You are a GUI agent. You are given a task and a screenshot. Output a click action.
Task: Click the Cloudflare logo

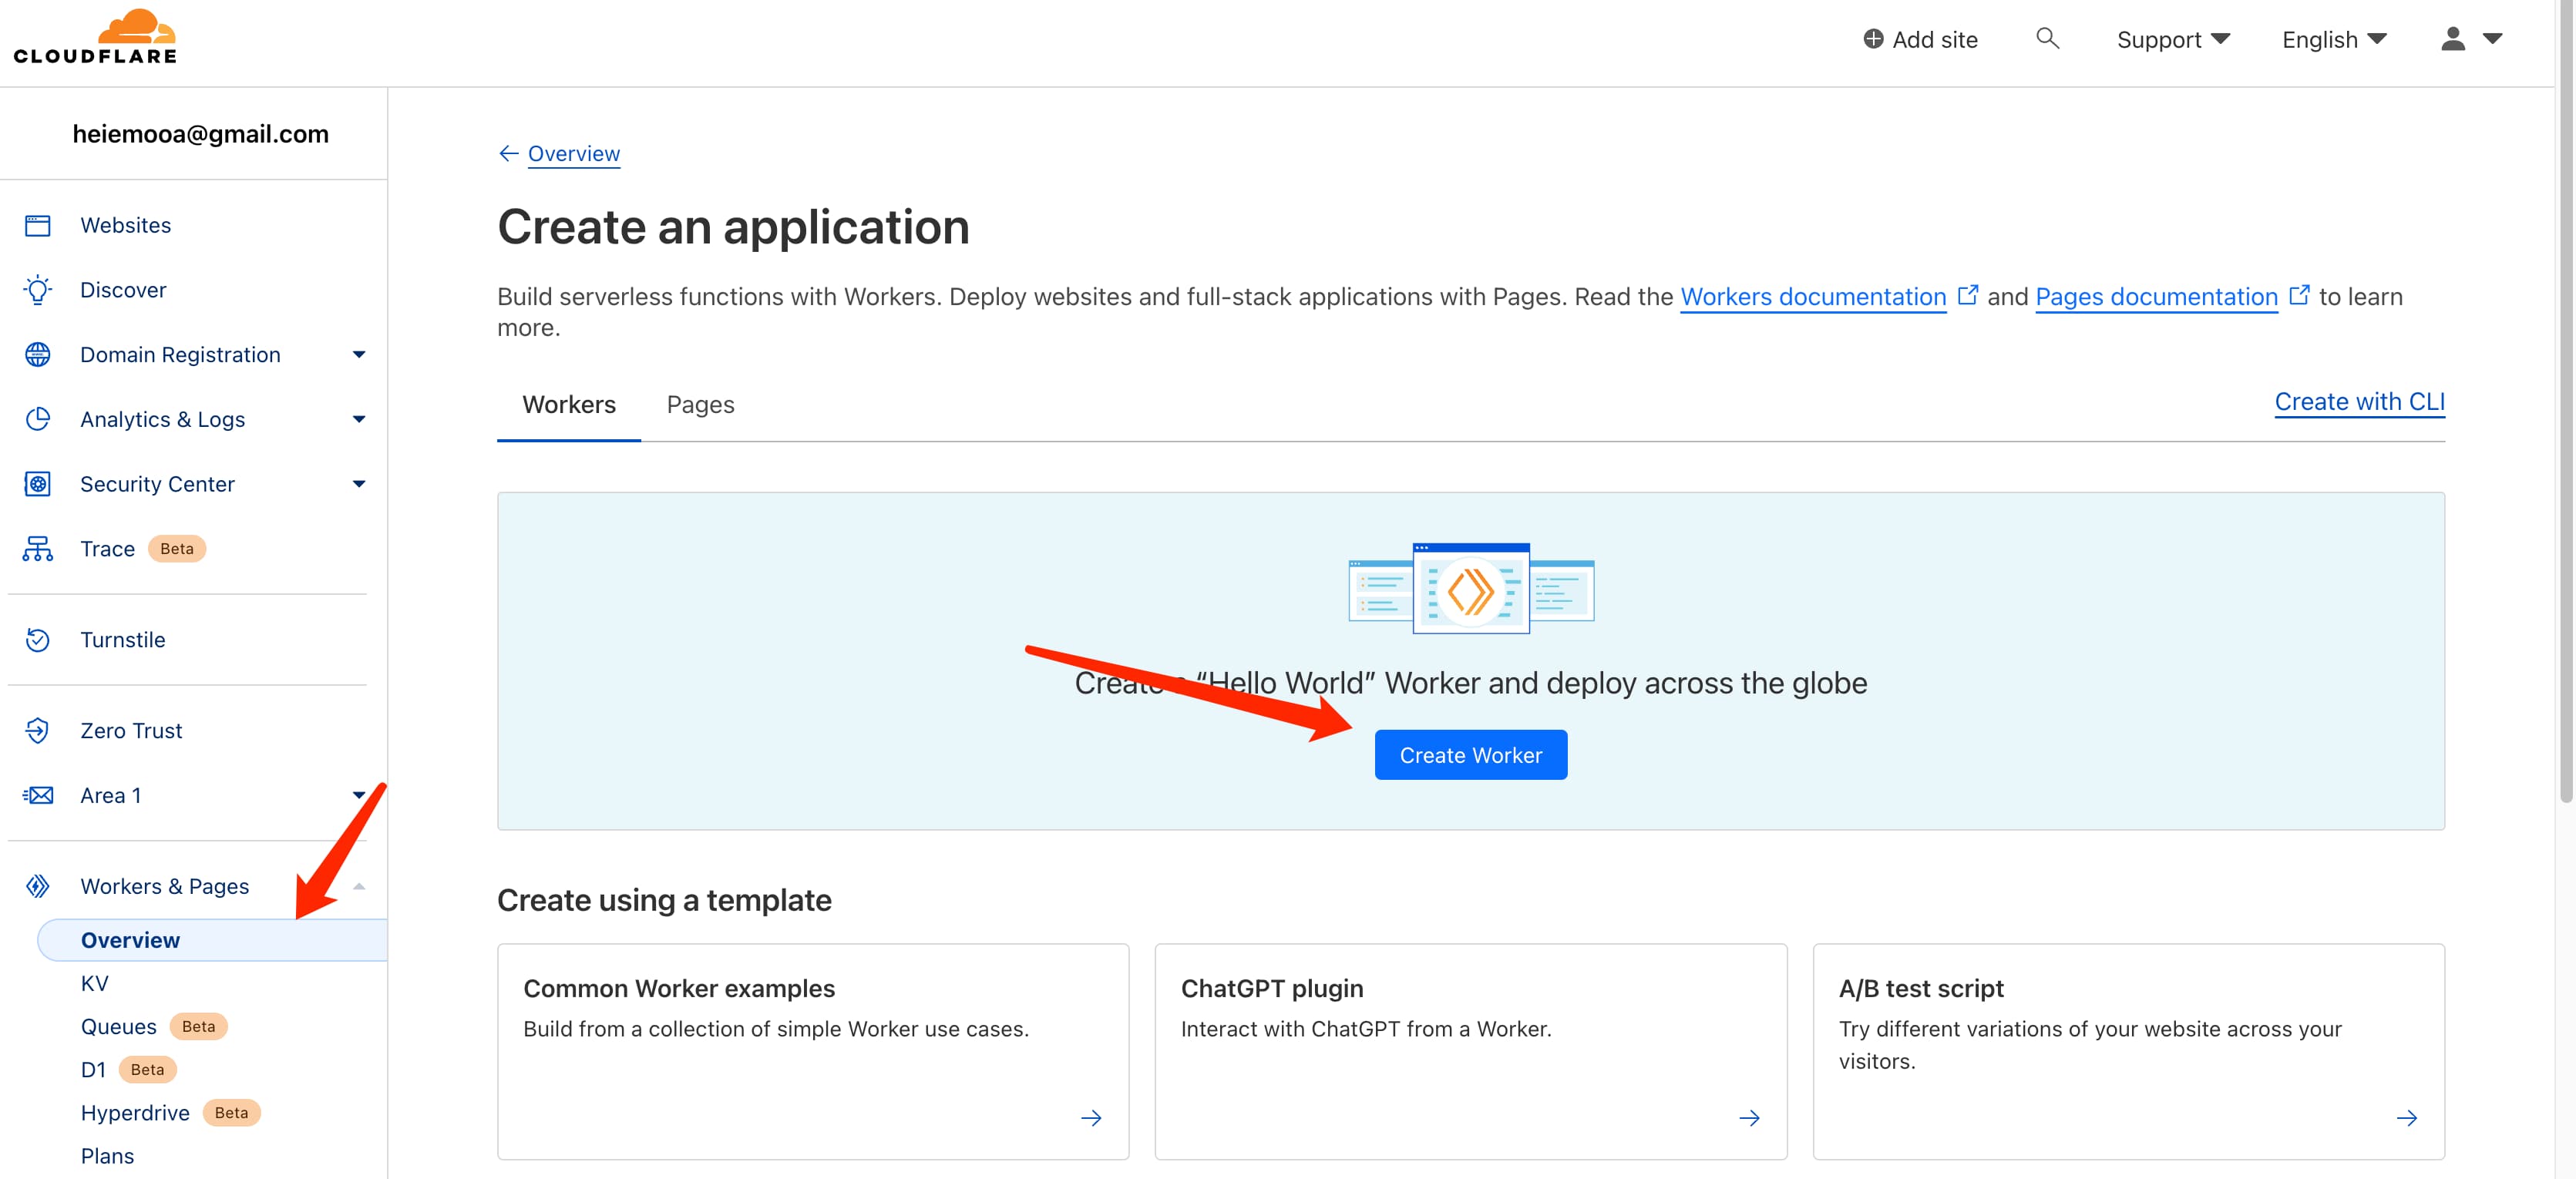pos(95,37)
